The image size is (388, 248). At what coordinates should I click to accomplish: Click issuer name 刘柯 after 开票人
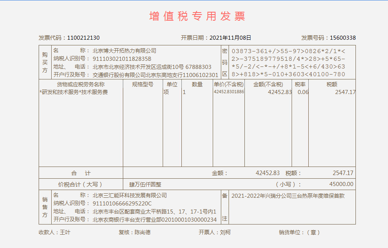[225, 232]
